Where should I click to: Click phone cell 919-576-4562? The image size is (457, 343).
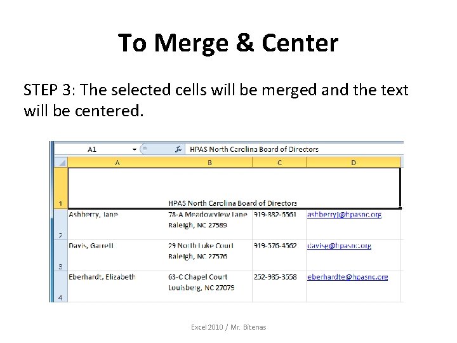click(x=279, y=255)
